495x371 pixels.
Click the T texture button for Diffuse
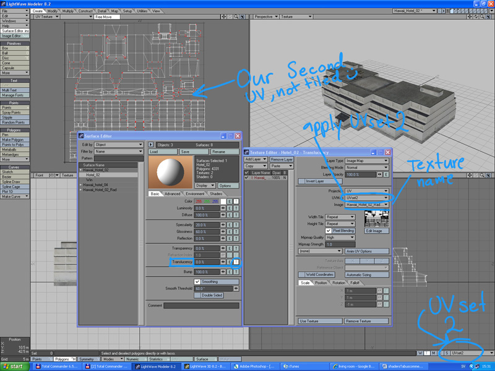(236, 215)
